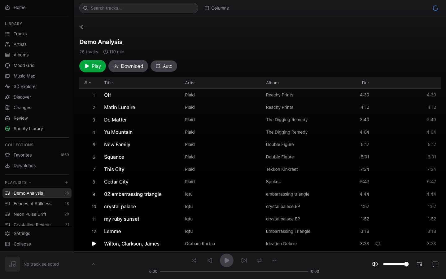The height and width of the screenshot is (279, 446).
Task: Expand the now playing panel chevron
Action: click(x=94, y=264)
